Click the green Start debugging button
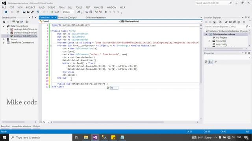This screenshot has width=252, height=141. (x=55, y=12)
